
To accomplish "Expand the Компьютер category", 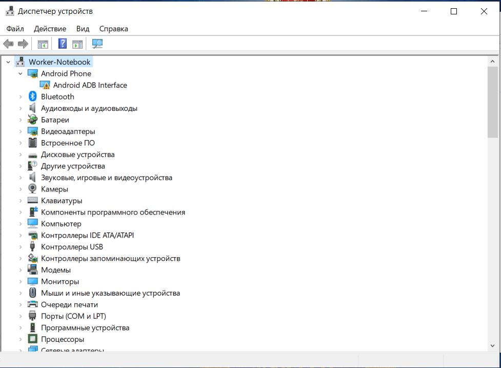I will point(21,223).
